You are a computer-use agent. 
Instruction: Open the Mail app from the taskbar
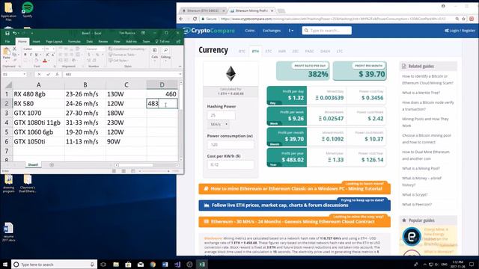pos(141,265)
